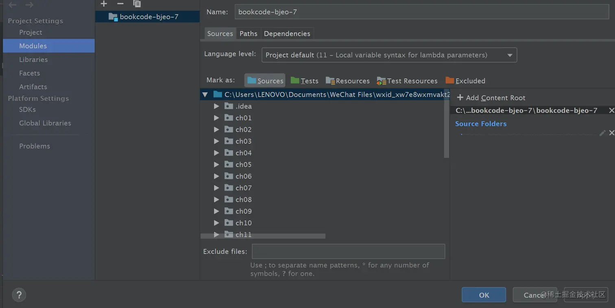Open the help question mark button
This screenshot has height=308, width=615.
19,295
